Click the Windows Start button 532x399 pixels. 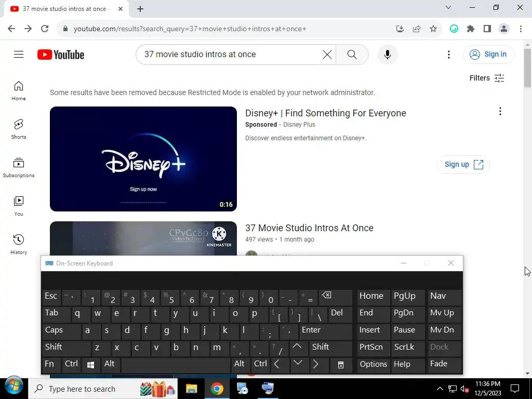pyautogui.click(x=14, y=386)
